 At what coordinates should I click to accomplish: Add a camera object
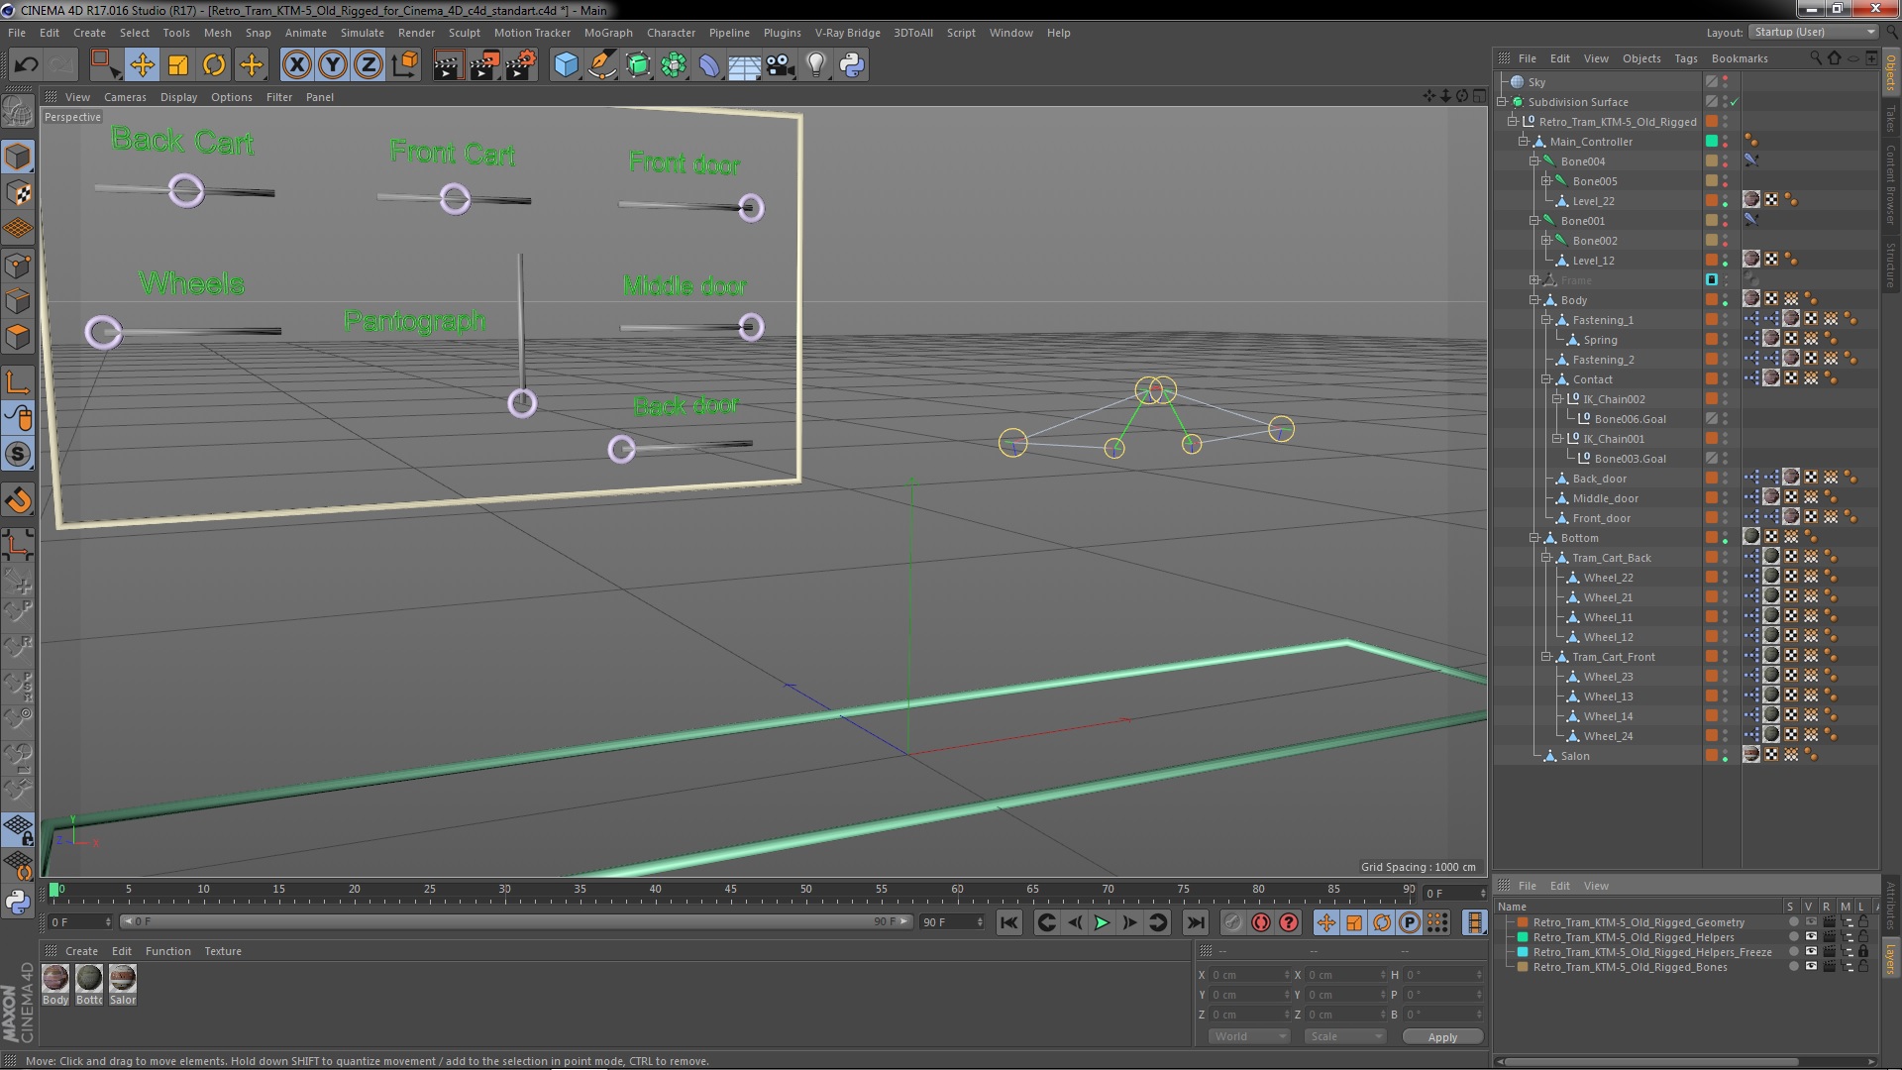click(781, 65)
